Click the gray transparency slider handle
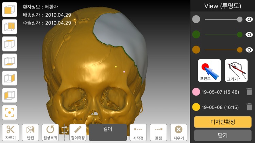The width and height of the screenshot is (255, 143). pyautogui.click(x=240, y=19)
